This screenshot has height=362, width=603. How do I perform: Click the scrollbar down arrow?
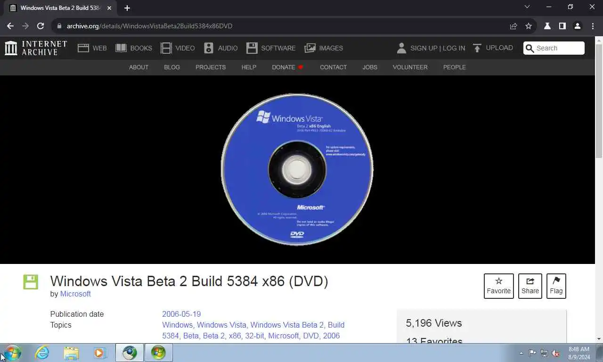tap(599, 338)
